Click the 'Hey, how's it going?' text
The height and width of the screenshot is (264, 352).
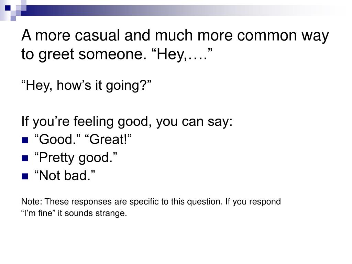pos(86,86)
